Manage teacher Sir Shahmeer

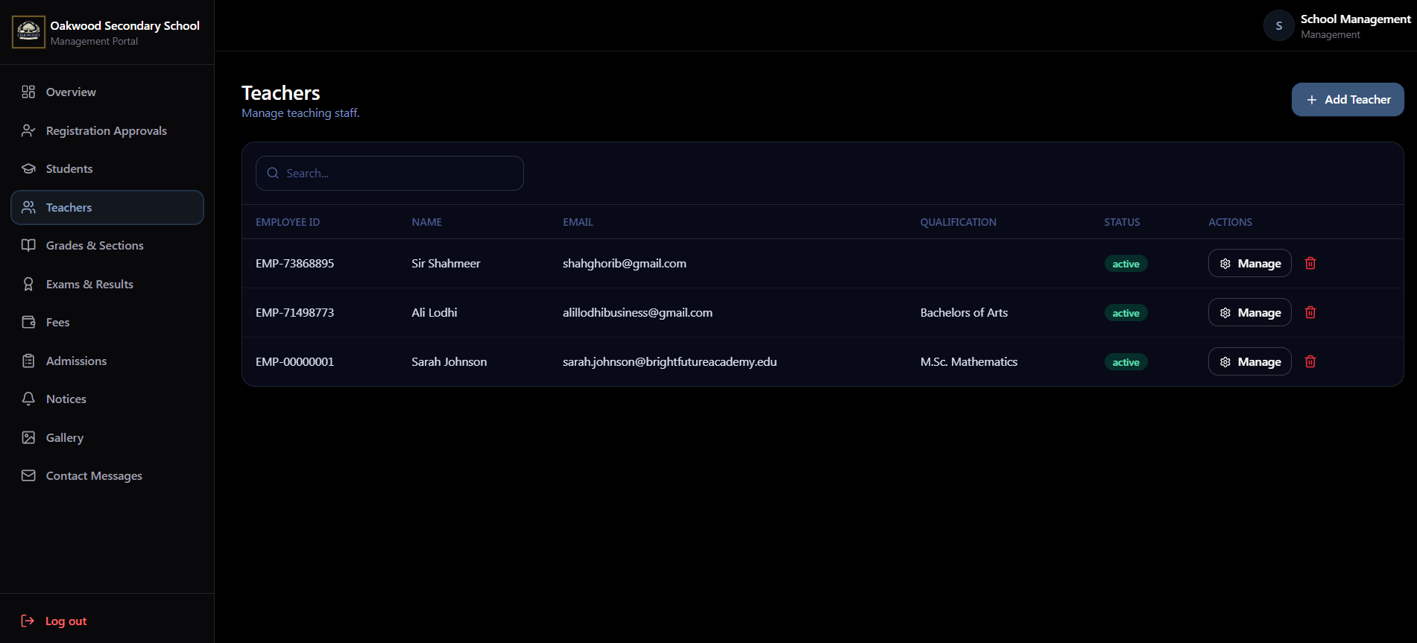pos(1249,263)
